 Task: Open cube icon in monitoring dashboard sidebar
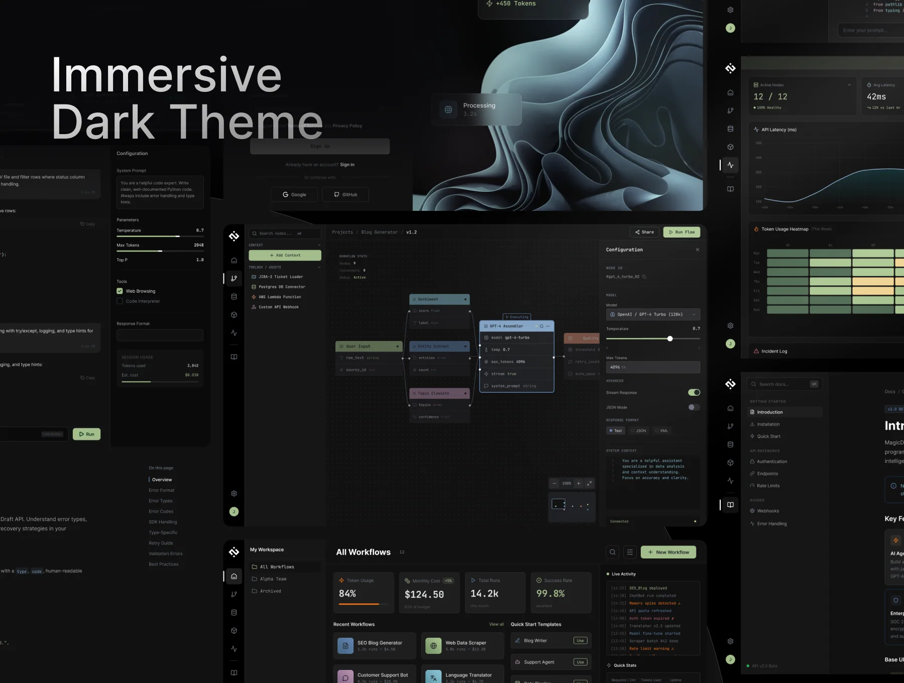pos(730,147)
